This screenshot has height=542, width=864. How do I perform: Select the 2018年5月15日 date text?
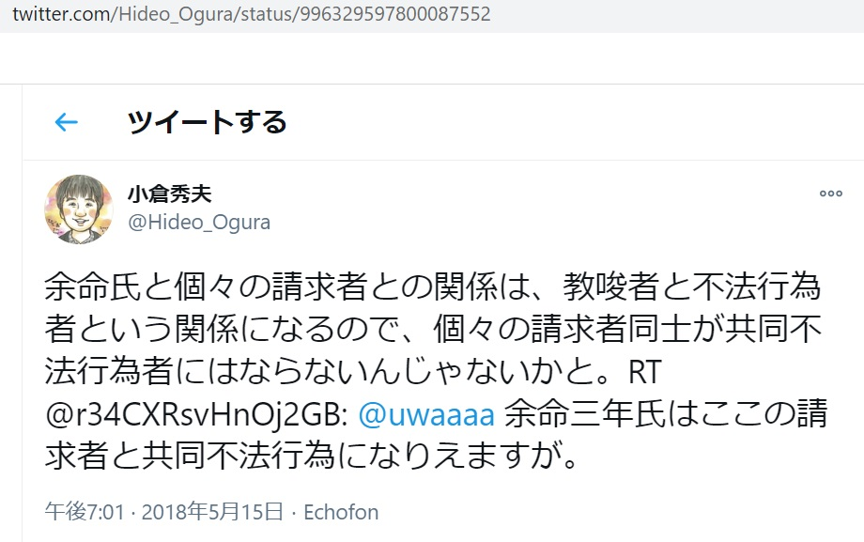click(212, 512)
